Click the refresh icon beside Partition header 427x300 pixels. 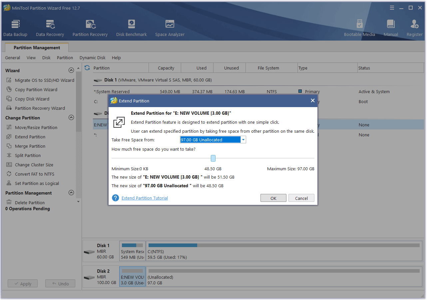(87, 68)
